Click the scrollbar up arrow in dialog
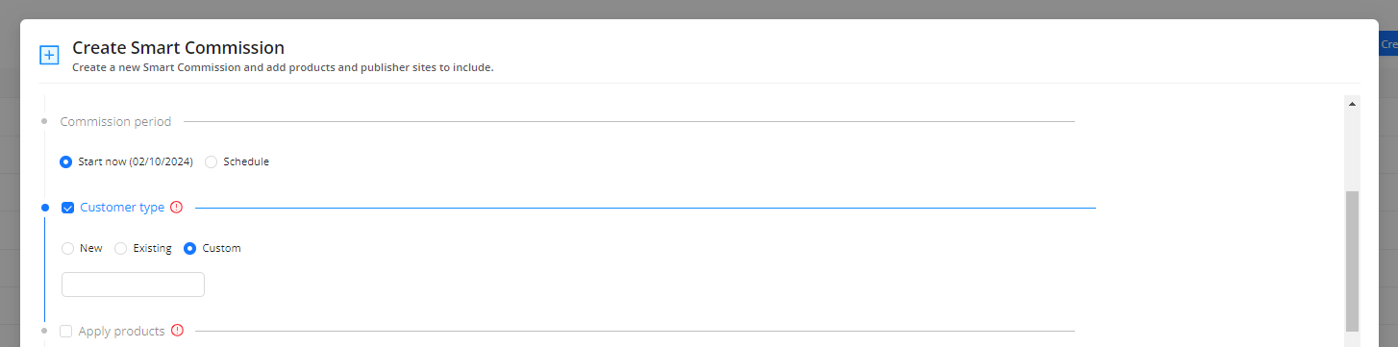Viewport: 1398px width, 347px height. [1352, 103]
